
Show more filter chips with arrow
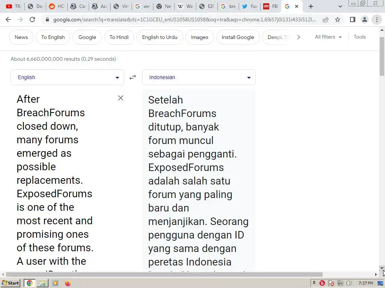(299, 37)
